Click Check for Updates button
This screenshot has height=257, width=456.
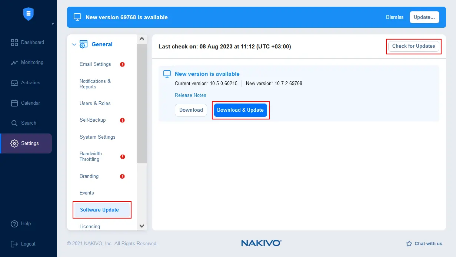click(413, 46)
